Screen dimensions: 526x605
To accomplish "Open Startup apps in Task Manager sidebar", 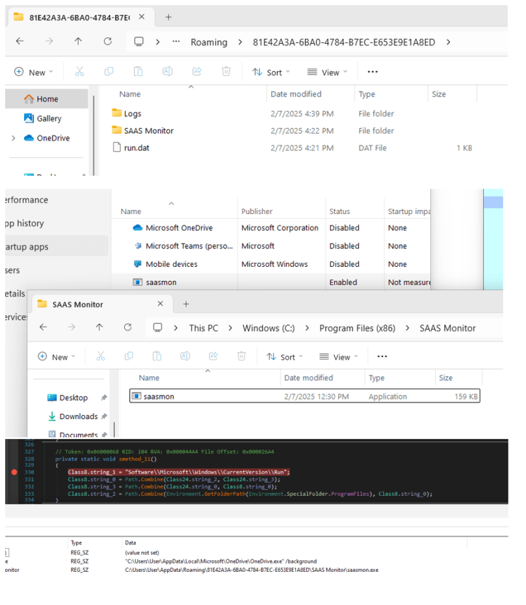I will 27,247.
